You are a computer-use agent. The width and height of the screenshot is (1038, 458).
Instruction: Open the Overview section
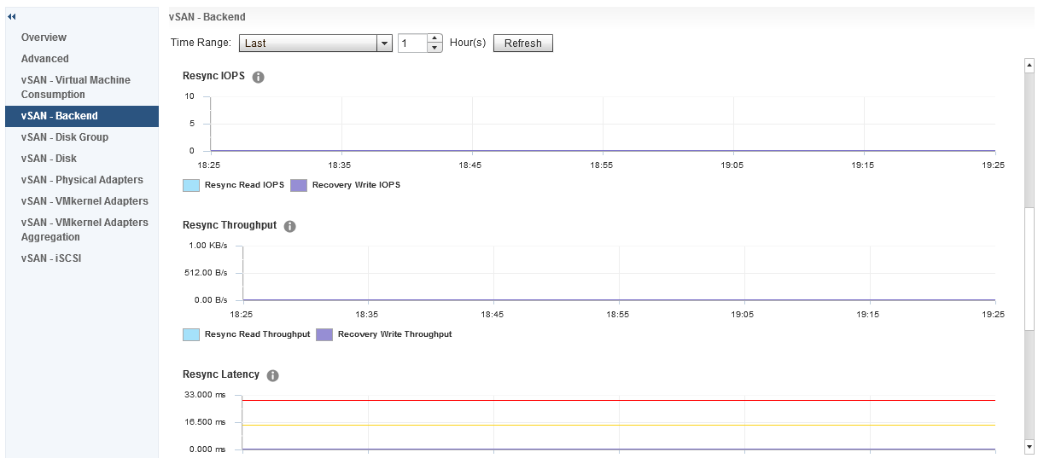coord(44,38)
